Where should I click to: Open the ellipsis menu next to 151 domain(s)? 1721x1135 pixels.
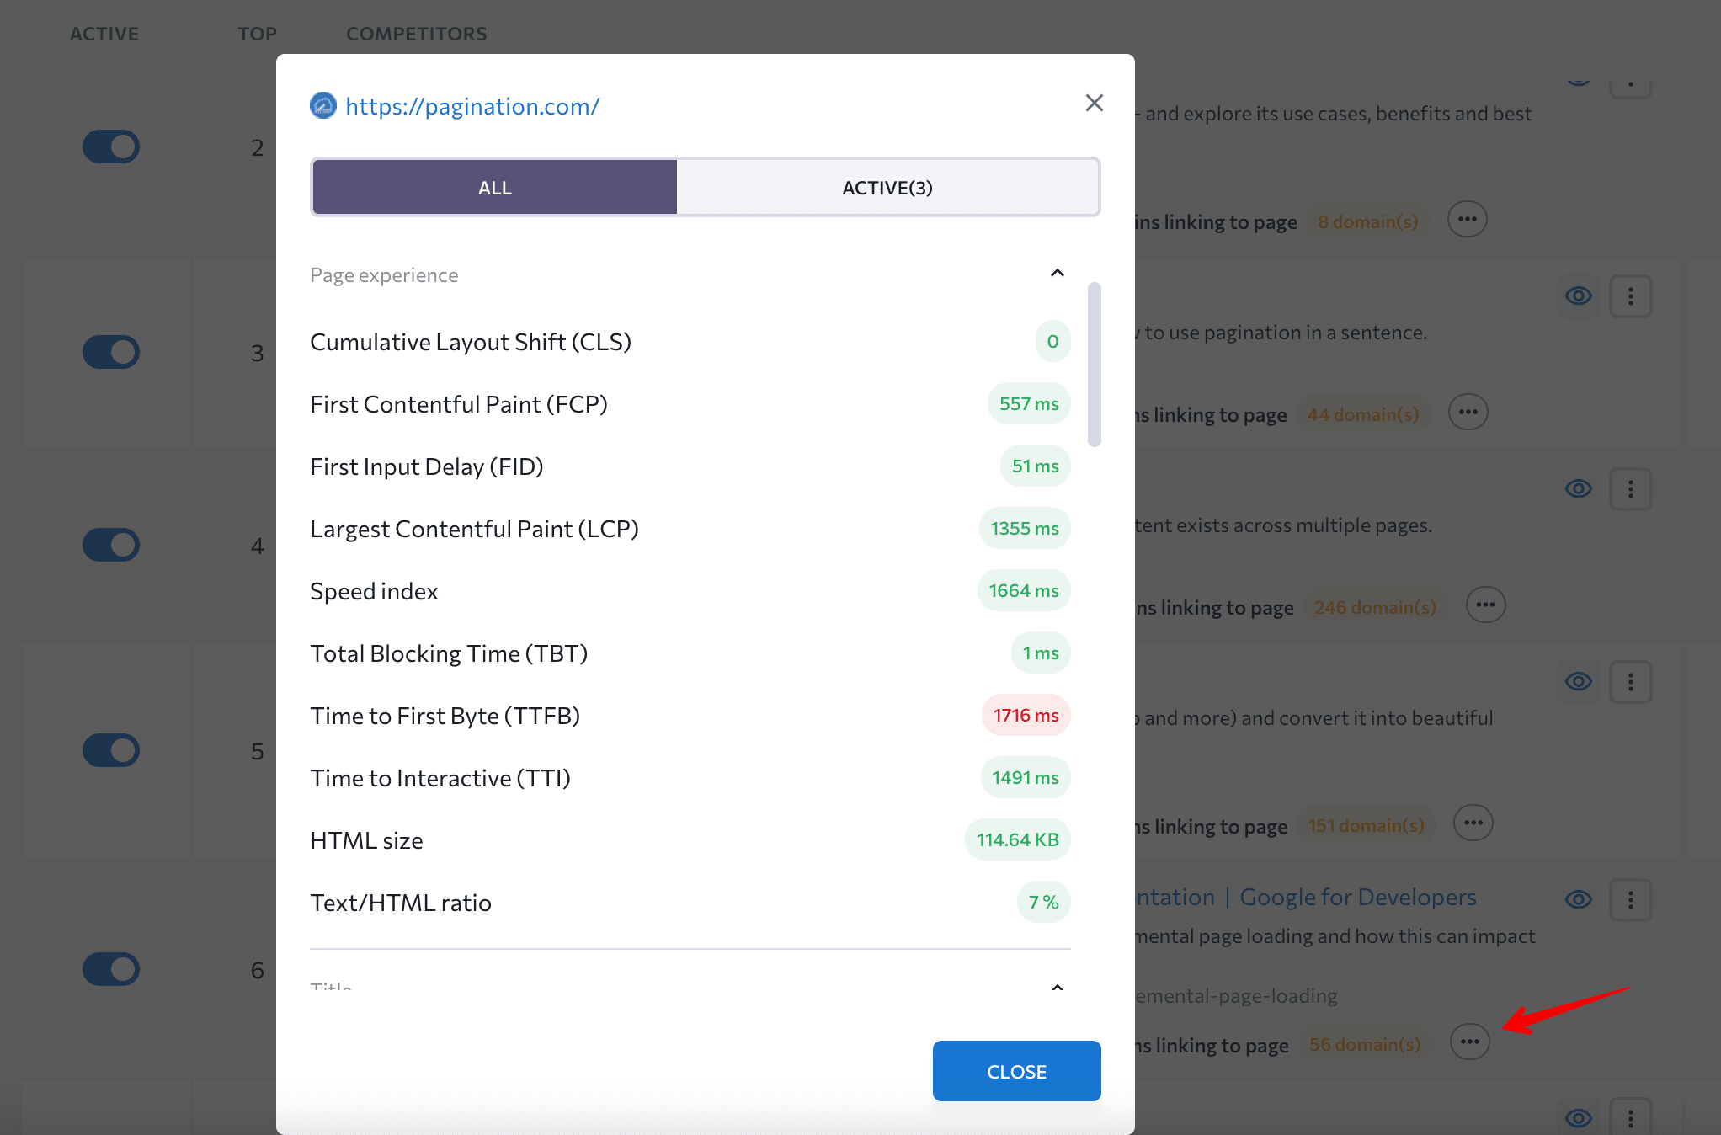(x=1473, y=823)
